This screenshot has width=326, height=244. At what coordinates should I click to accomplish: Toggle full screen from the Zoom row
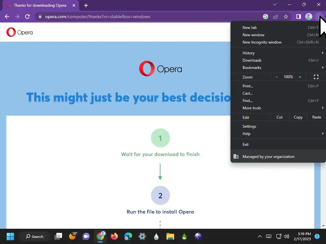(316, 77)
